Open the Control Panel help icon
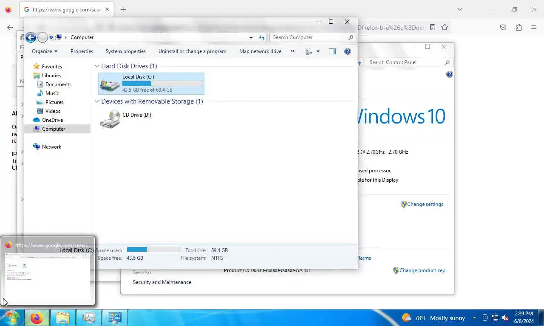 (x=449, y=74)
